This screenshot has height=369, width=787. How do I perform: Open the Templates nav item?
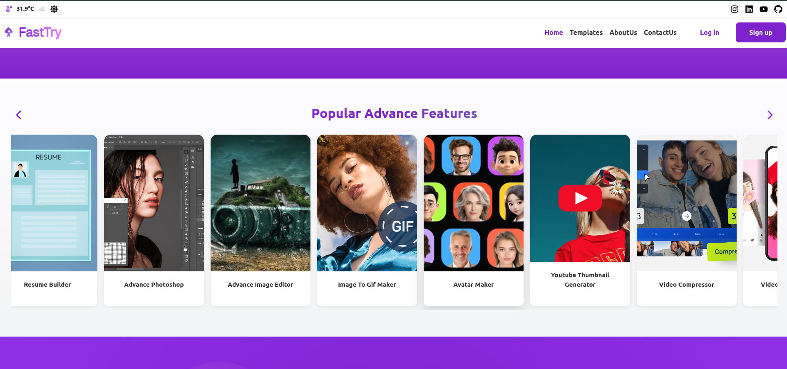pyautogui.click(x=586, y=32)
